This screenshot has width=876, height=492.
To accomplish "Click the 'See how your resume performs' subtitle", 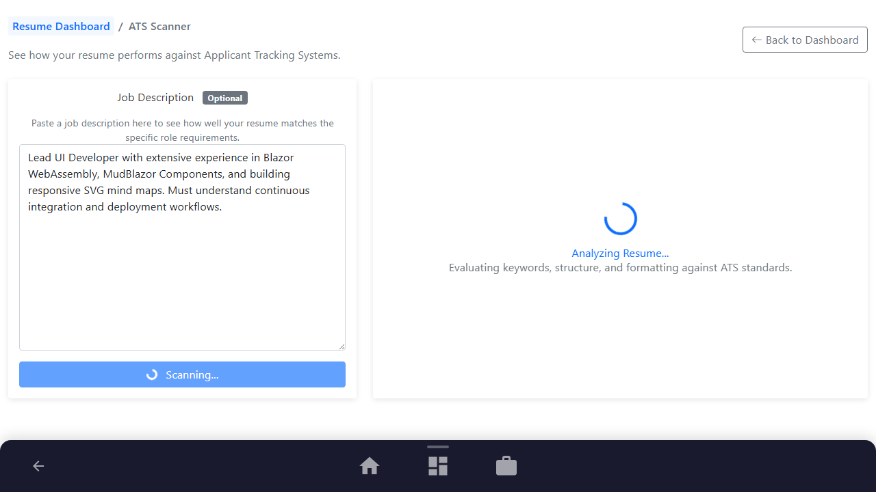I will (x=175, y=55).
